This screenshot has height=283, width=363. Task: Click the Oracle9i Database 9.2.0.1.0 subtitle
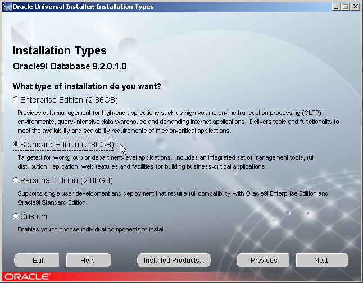coord(70,67)
